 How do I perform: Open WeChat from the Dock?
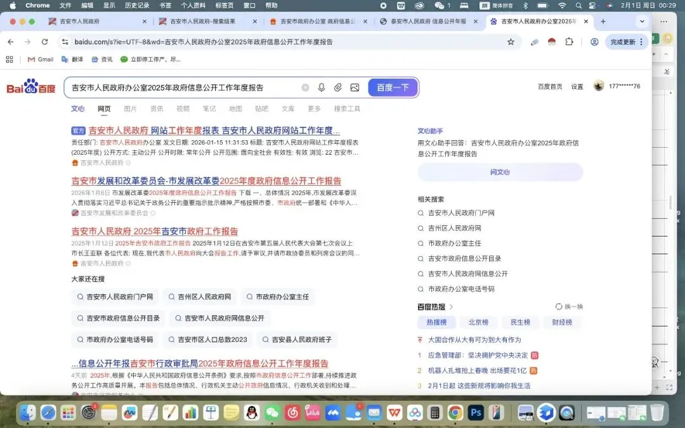click(272, 412)
